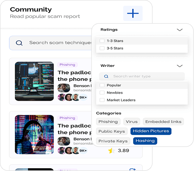Select the Phishing category chip
Screen dimensions: 194x171
point(108,121)
